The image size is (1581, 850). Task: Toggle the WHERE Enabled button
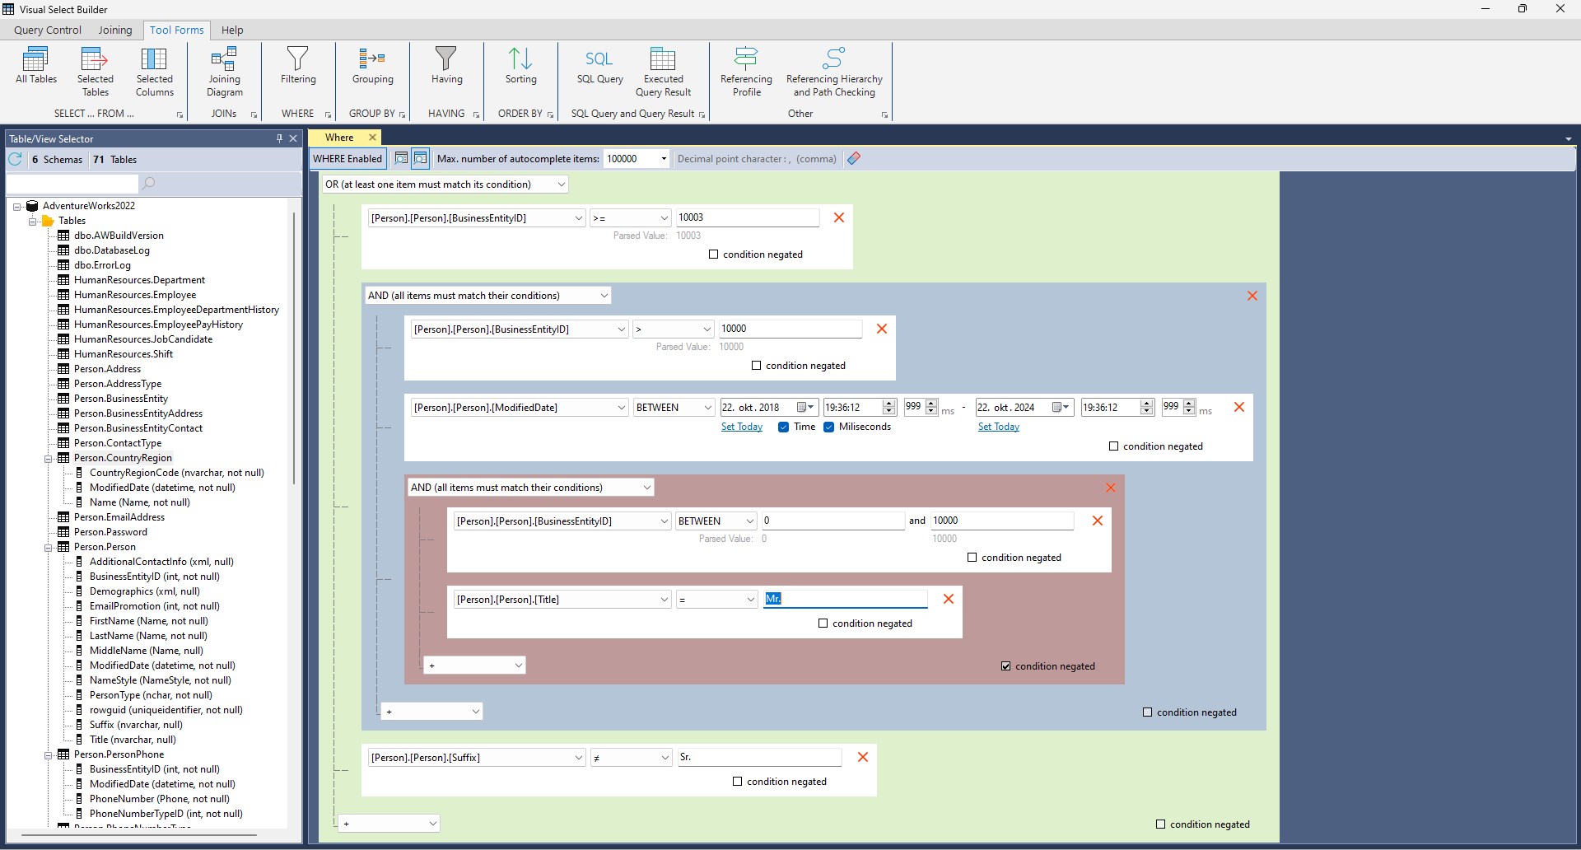[347, 158]
